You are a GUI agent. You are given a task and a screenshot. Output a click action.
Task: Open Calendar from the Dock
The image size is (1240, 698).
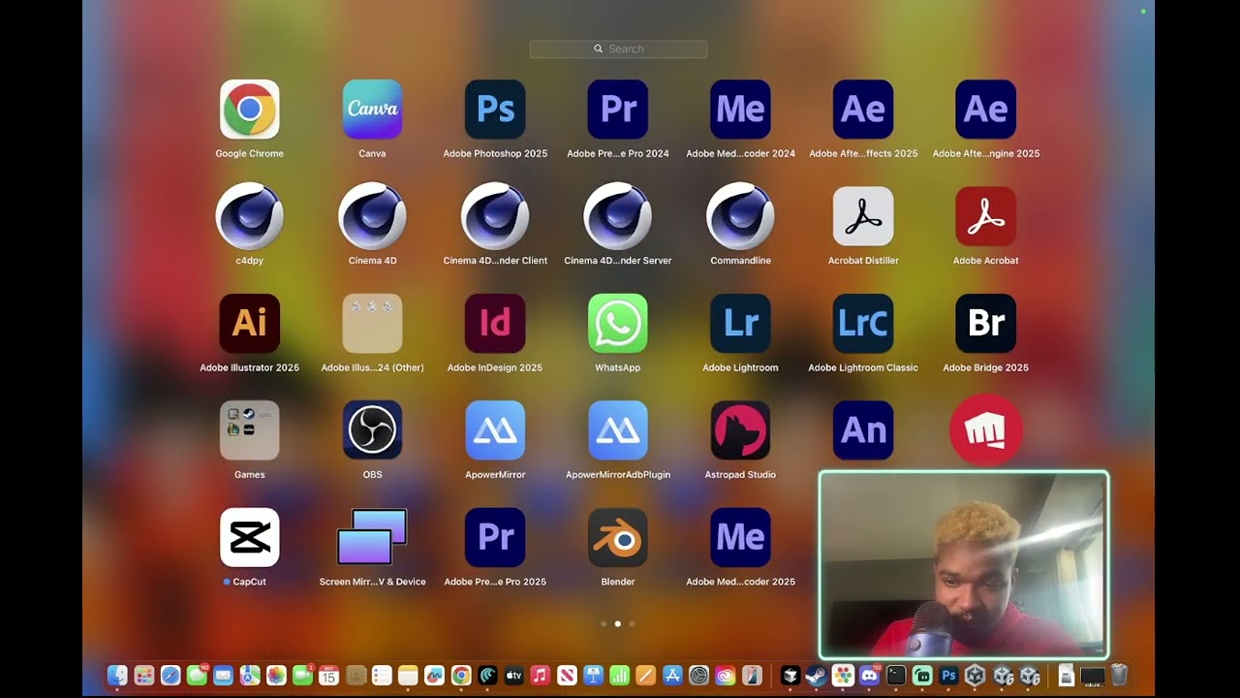tap(329, 675)
